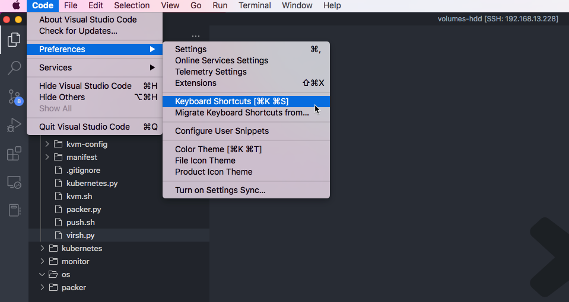Screen dimensions: 569x302
Task: Open the Window menu
Action: click(x=297, y=5)
